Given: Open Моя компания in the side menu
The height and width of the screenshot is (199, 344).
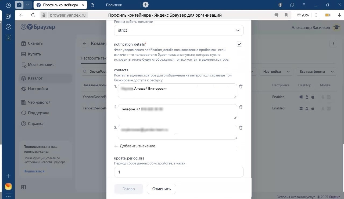Looking at the screenshot, I should pos(41,65).
